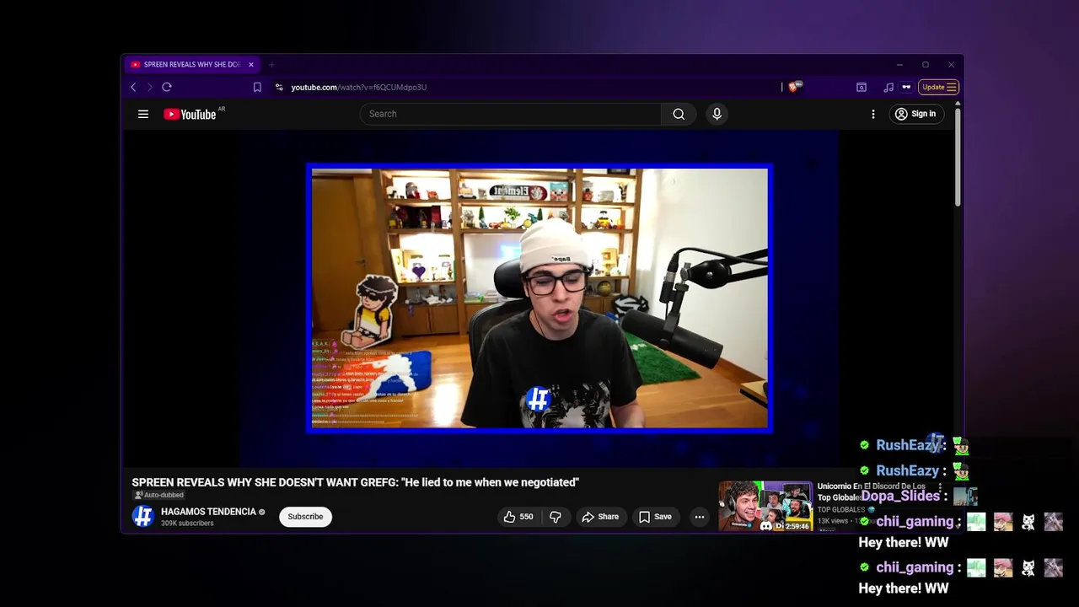The width and height of the screenshot is (1079, 607).
Task: Open a new tab with plus button
Action: (x=271, y=64)
